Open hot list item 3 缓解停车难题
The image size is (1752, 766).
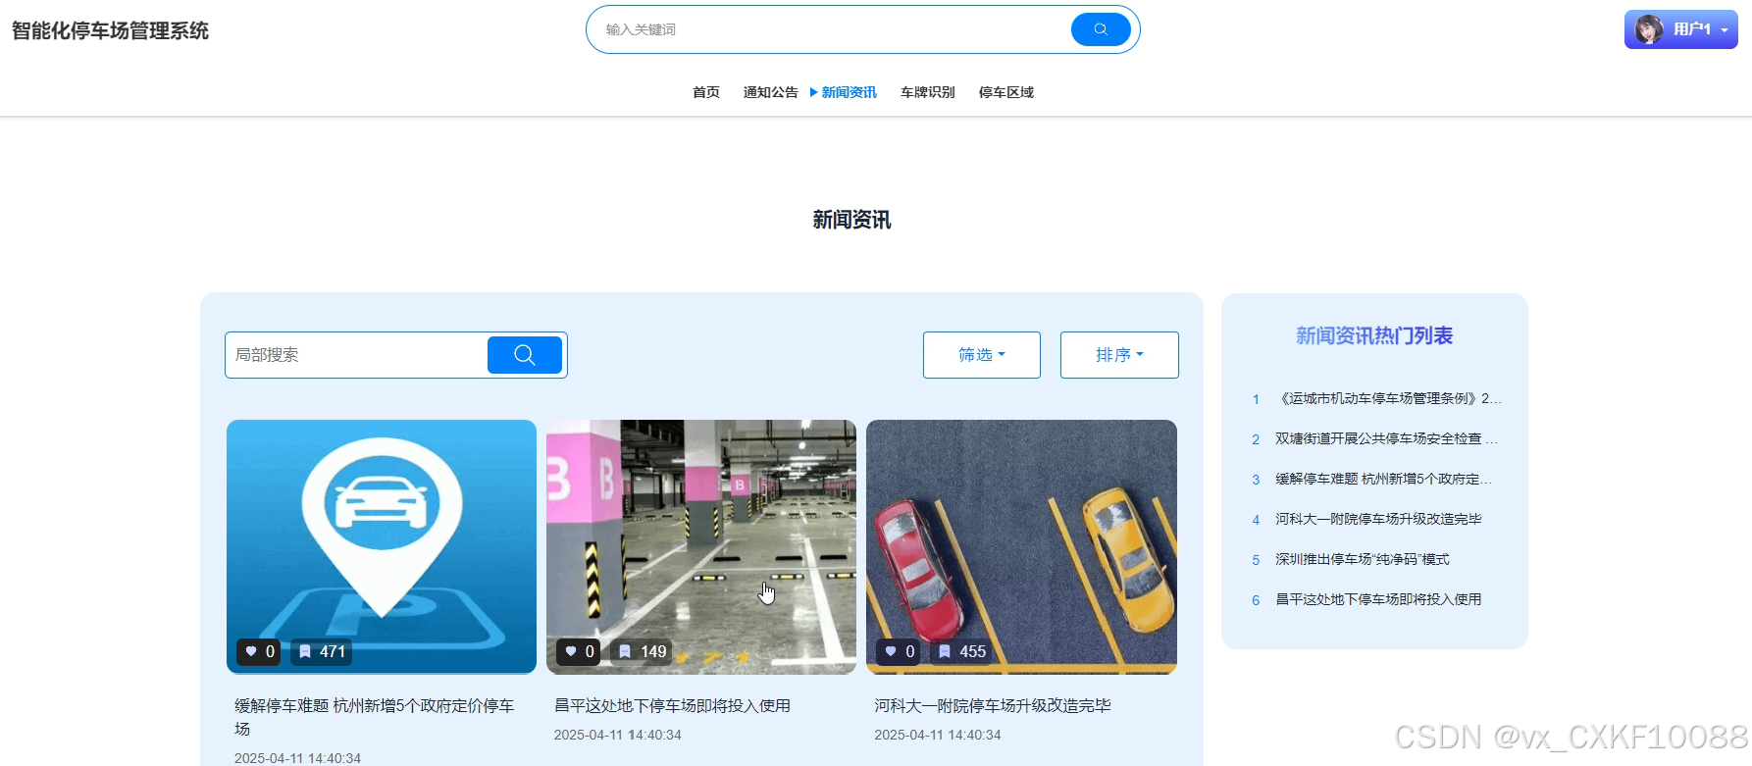[x=1383, y=479]
